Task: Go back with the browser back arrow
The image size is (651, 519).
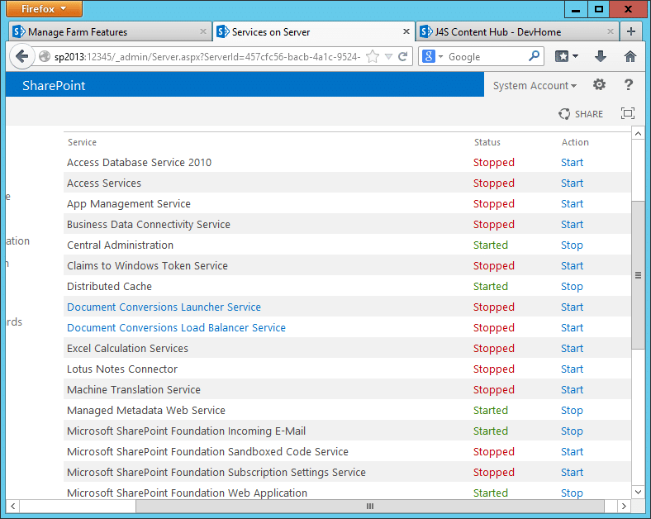Action: coord(21,56)
